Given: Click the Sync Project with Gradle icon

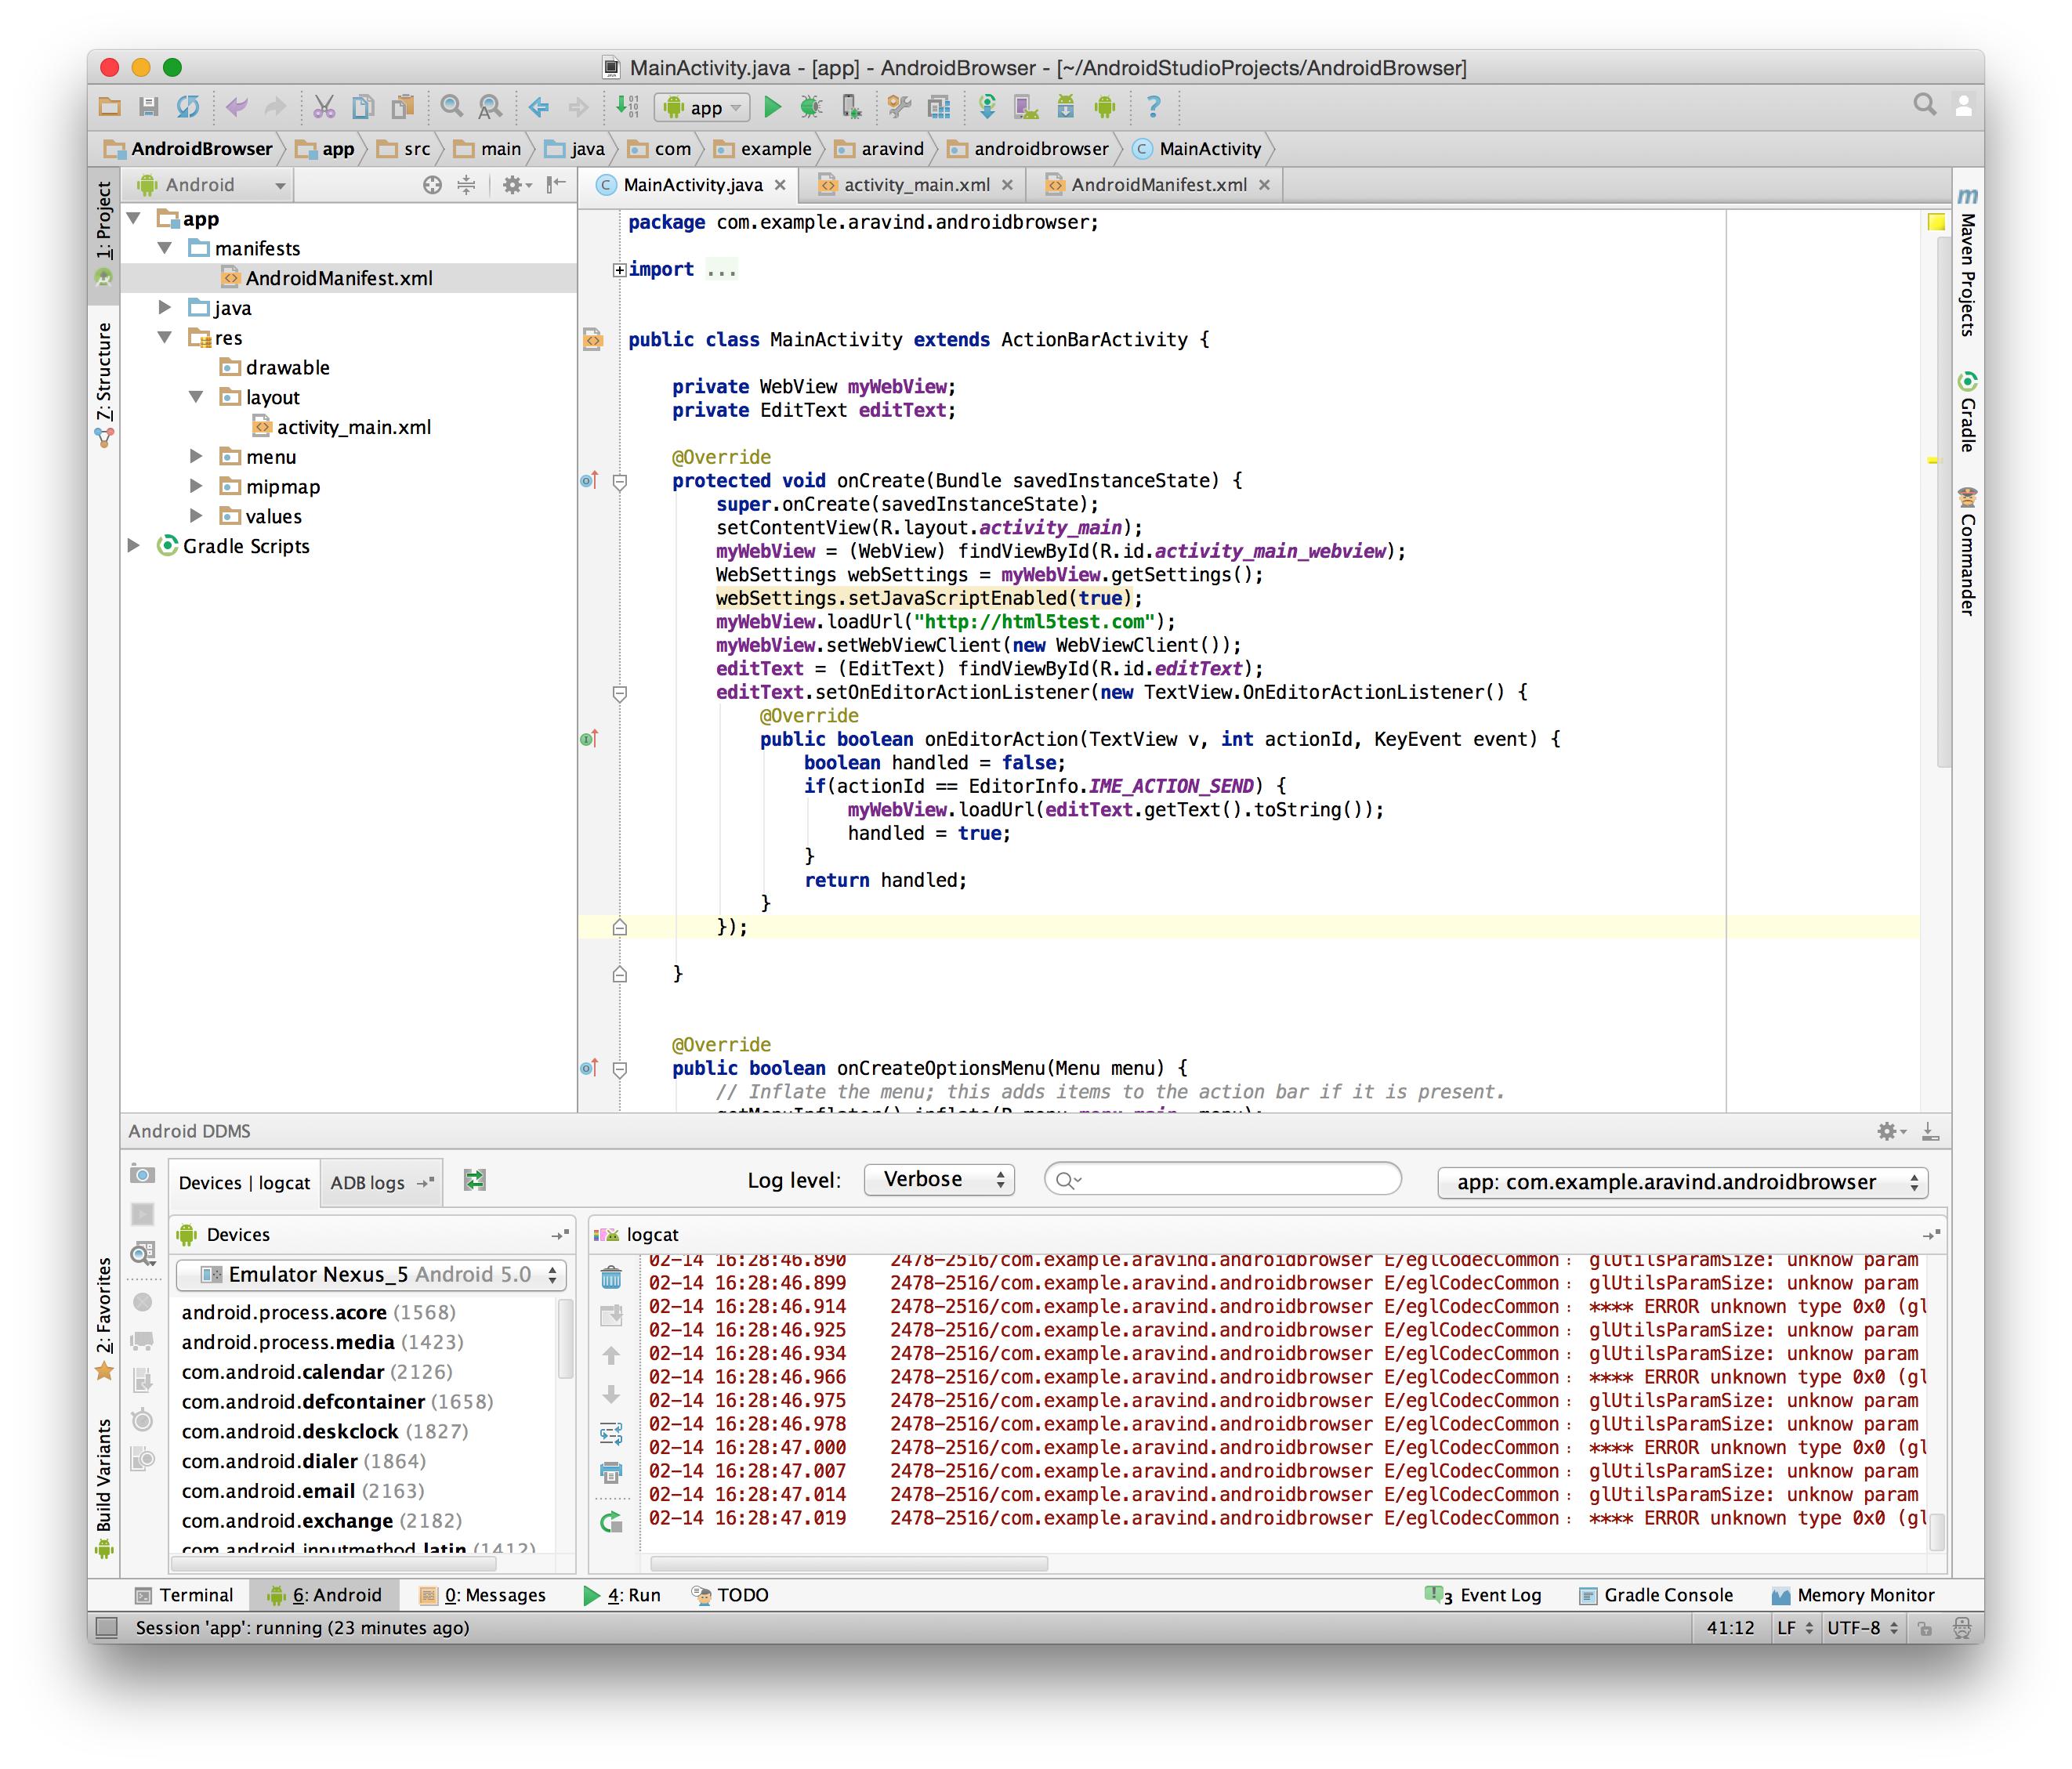Looking at the screenshot, I should 986,107.
